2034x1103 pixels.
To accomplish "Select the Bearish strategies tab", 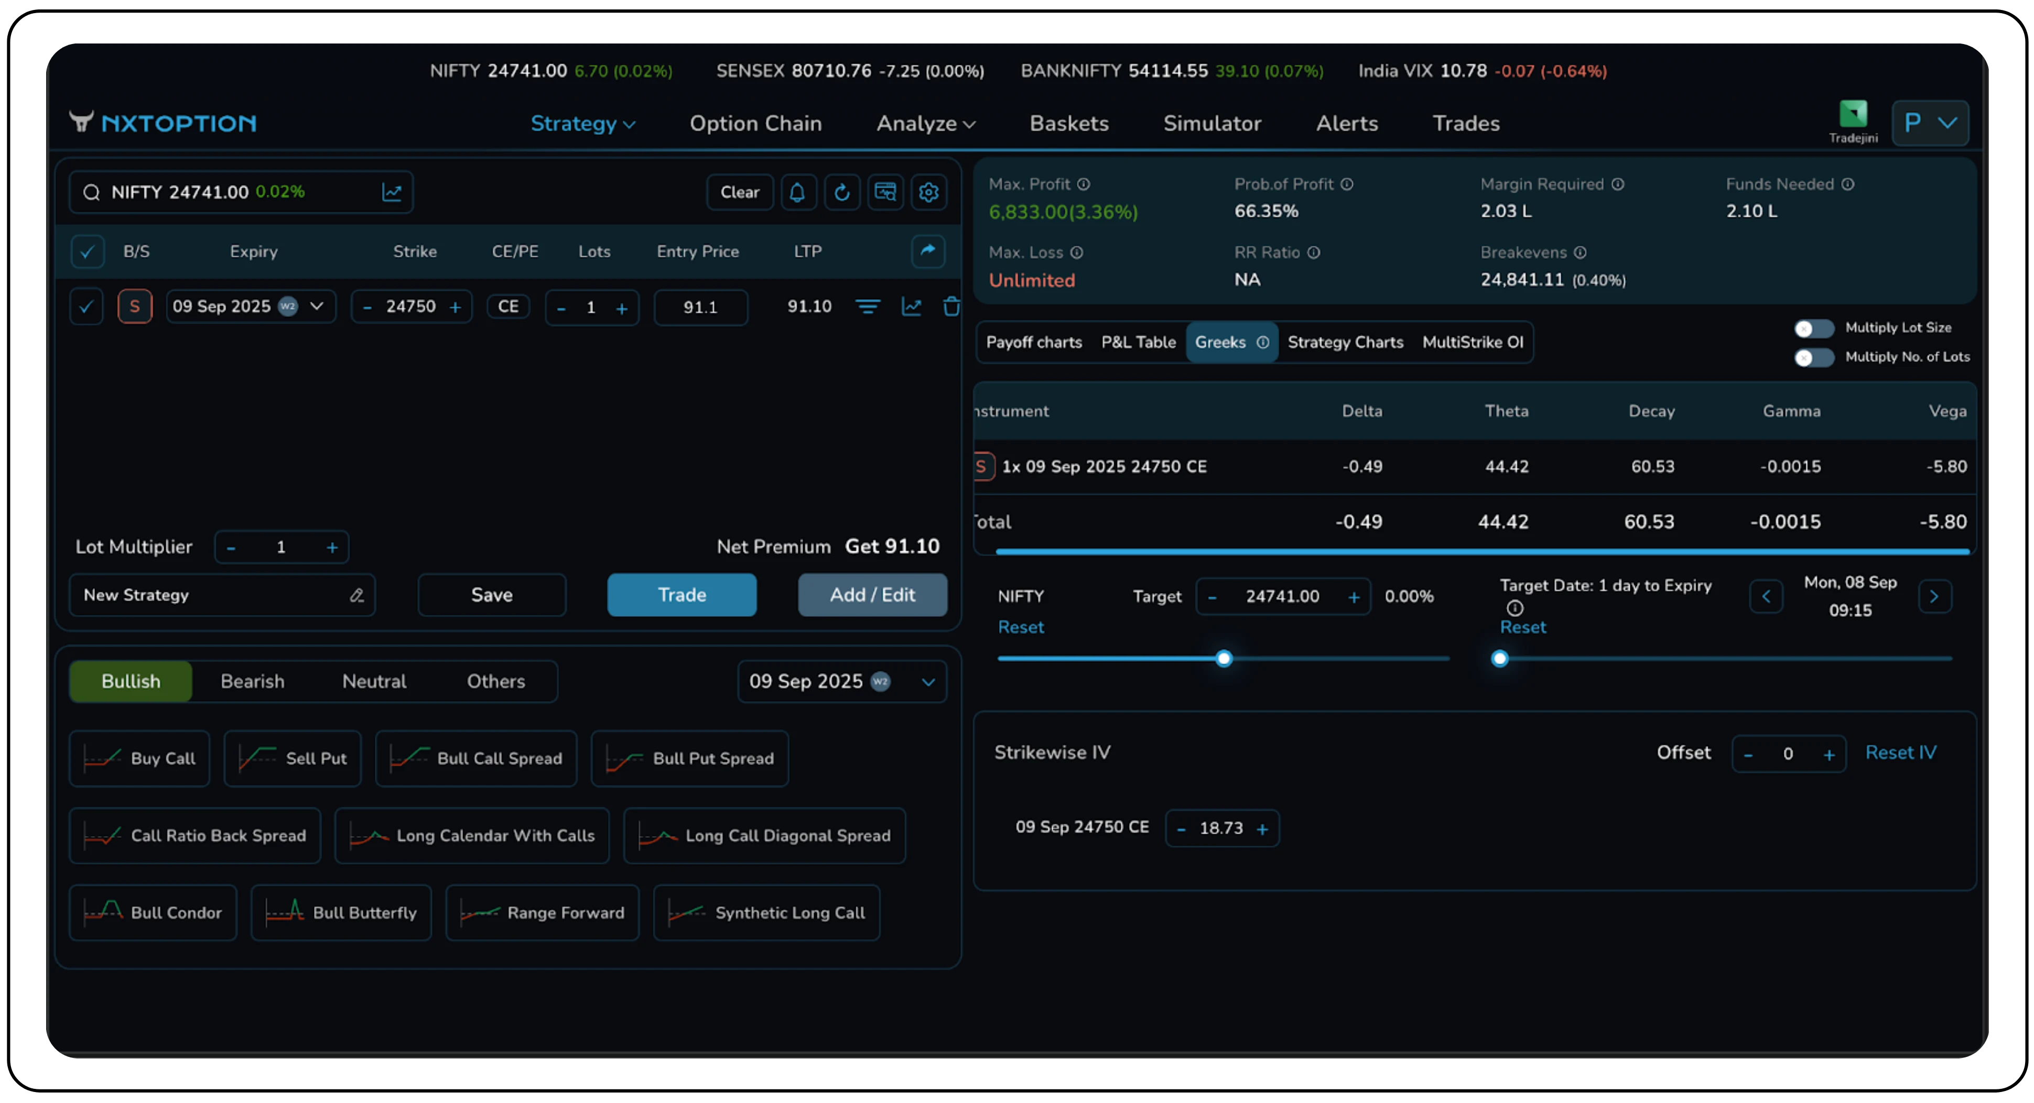I will click(252, 681).
